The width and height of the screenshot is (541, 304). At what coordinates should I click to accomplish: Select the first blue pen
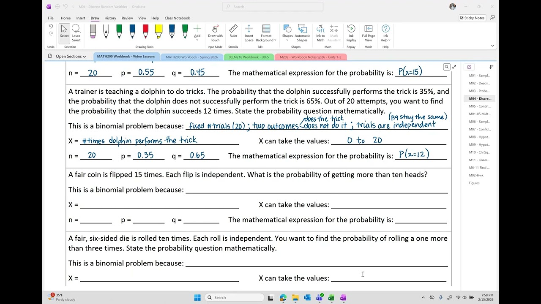(132, 32)
